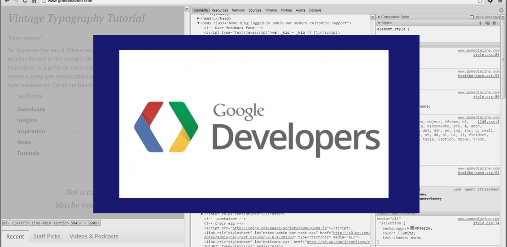507x247 pixels.
Task: Add a new style rule with plus icon
Action: pyautogui.click(x=481, y=23)
